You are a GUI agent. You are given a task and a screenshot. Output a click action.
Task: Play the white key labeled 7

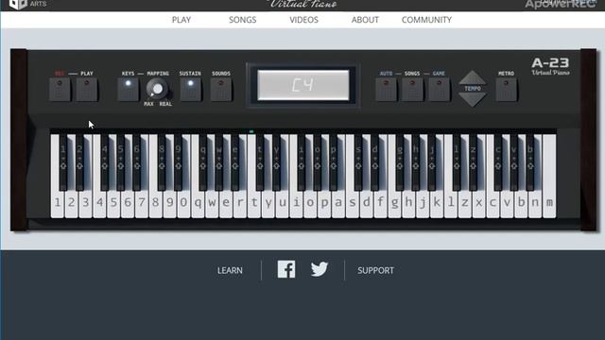[142, 202]
